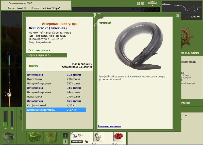Open the food basket with vegetables
The height and width of the screenshot is (145, 203).
(x=35, y=137)
